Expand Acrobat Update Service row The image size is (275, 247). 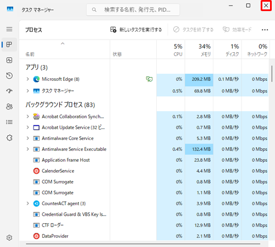click(28, 127)
